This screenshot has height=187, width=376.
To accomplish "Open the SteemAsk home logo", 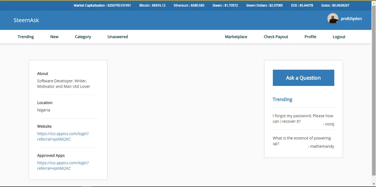I will [x=26, y=20].
